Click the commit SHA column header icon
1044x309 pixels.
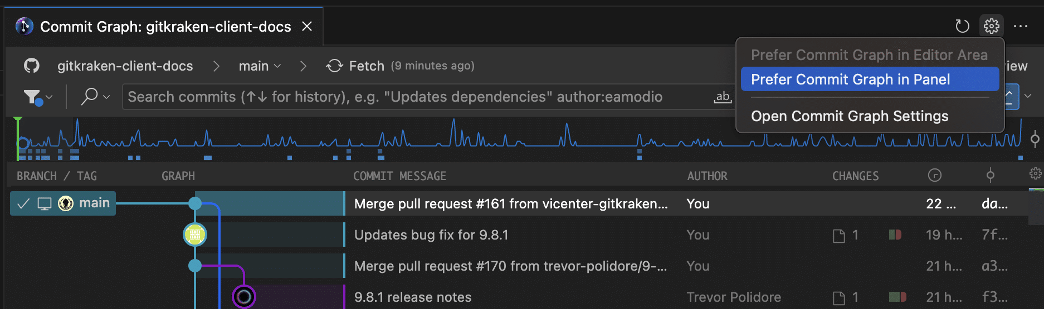point(991,176)
